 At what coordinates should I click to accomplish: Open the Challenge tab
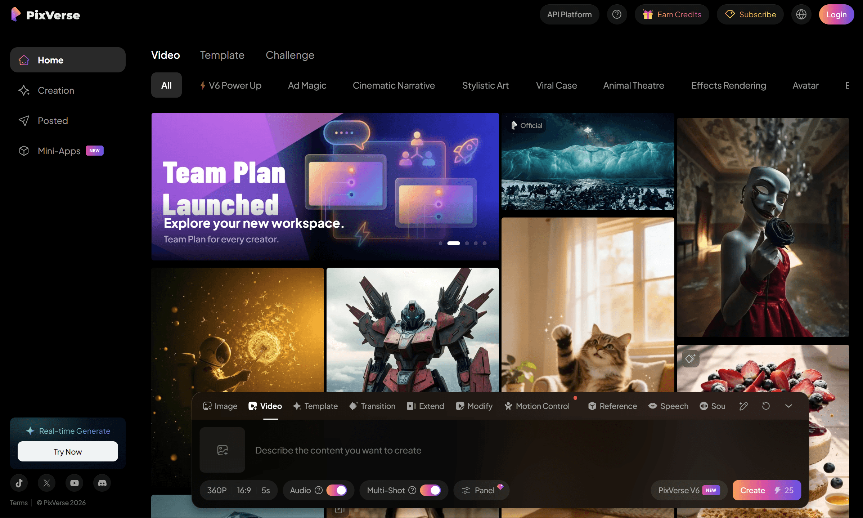coord(290,55)
